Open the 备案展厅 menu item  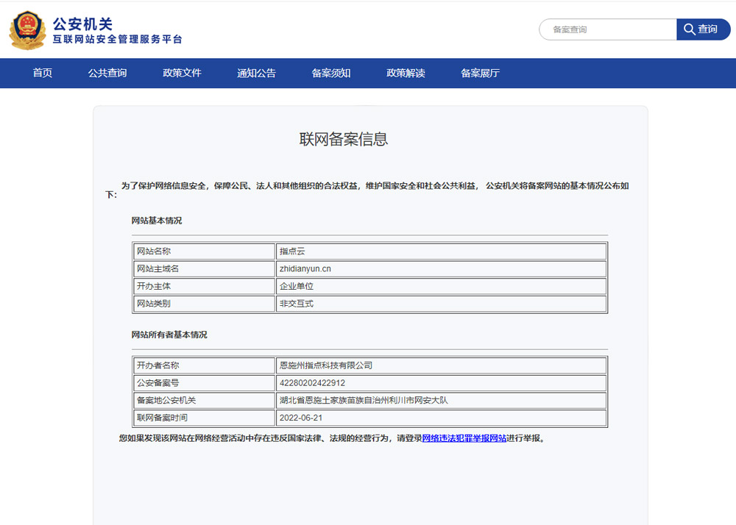click(x=480, y=73)
